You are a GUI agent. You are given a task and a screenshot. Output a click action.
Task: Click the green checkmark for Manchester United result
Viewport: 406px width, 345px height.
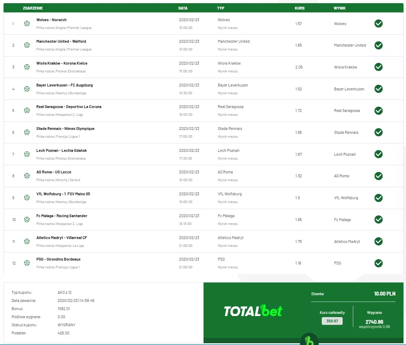tap(378, 45)
